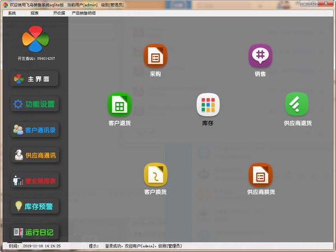Click the notebook icon on 运行日记
Screen dimensions: 336x252
(x=18, y=232)
